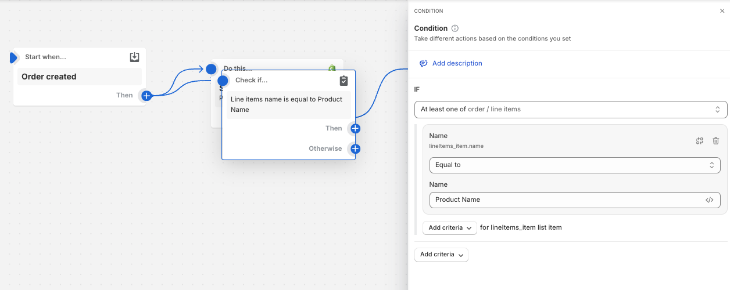Screen dimensions: 730x290
Task: Delete the Name criteria with trash icon
Action: pyautogui.click(x=715, y=140)
